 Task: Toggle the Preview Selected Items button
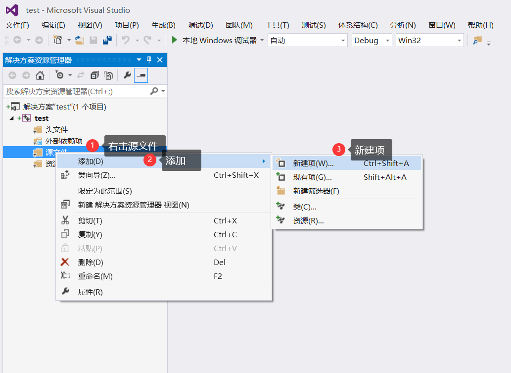coord(141,75)
